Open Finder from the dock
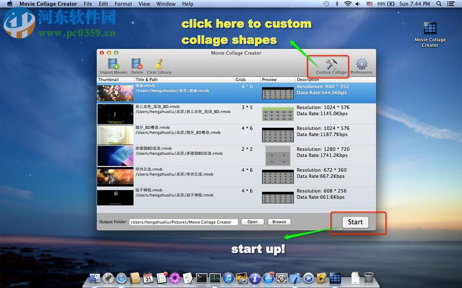The image size is (462, 288). 95,278
